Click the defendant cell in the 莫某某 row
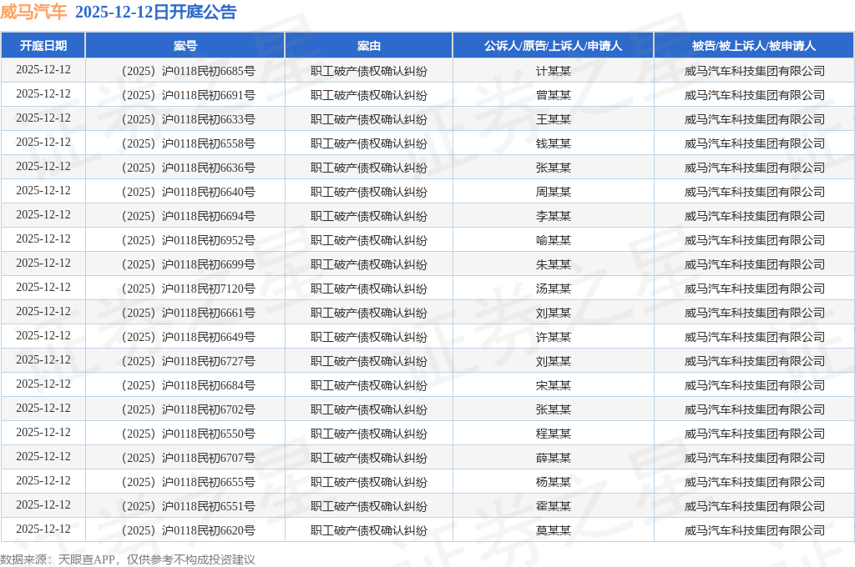 [x=754, y=530]
